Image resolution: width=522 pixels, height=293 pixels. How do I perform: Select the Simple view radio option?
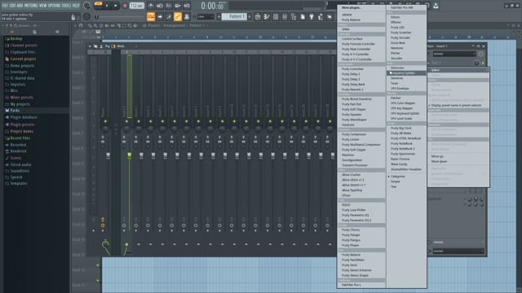[395, 181]
